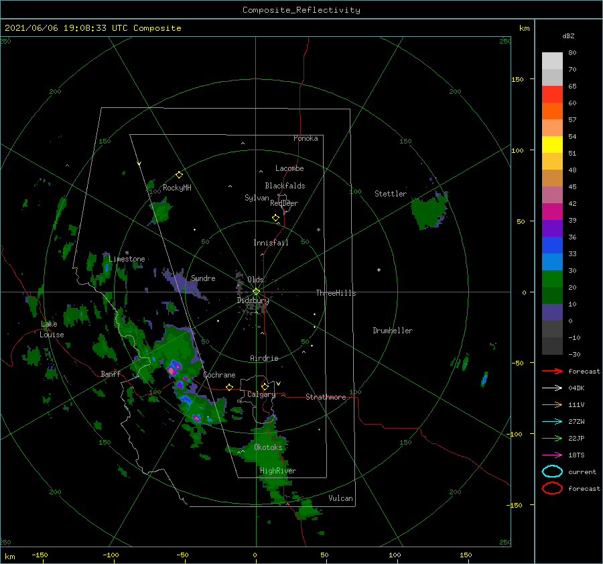Click the yellow diamond marker near Cochrane
603x564 pixels.
pos(229,387)
